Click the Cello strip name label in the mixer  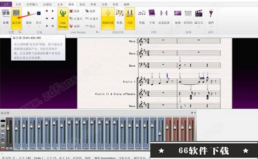coord(116,148)
